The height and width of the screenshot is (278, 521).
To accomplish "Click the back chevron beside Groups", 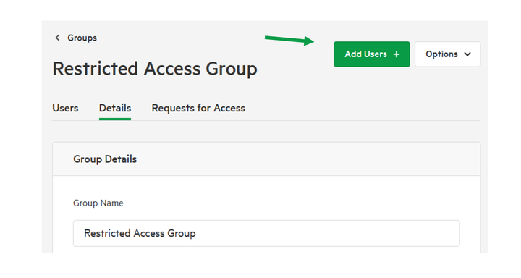I will click(57, 38).
